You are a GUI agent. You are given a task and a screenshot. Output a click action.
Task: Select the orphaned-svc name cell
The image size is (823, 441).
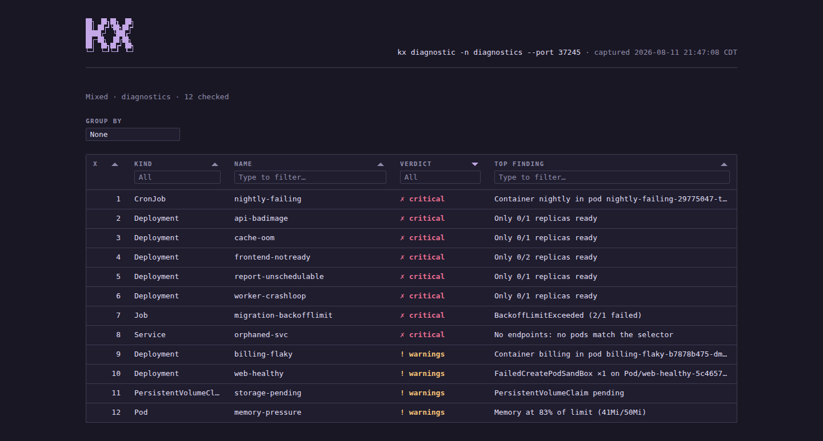[x=261, y=335]
